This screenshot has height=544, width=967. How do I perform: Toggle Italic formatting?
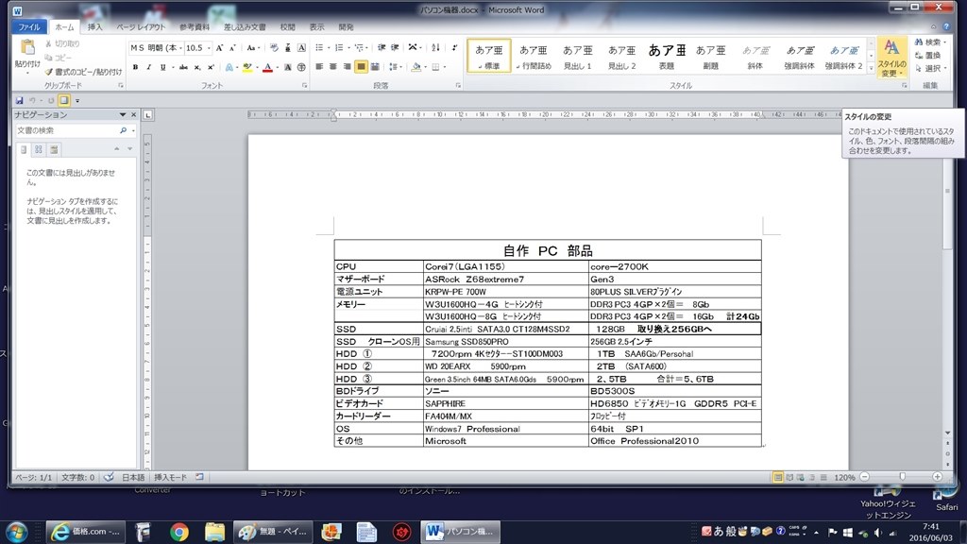[148, 67]
